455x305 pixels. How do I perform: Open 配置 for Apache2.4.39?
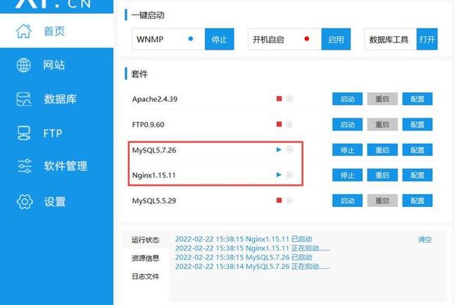tap(417, 99)
